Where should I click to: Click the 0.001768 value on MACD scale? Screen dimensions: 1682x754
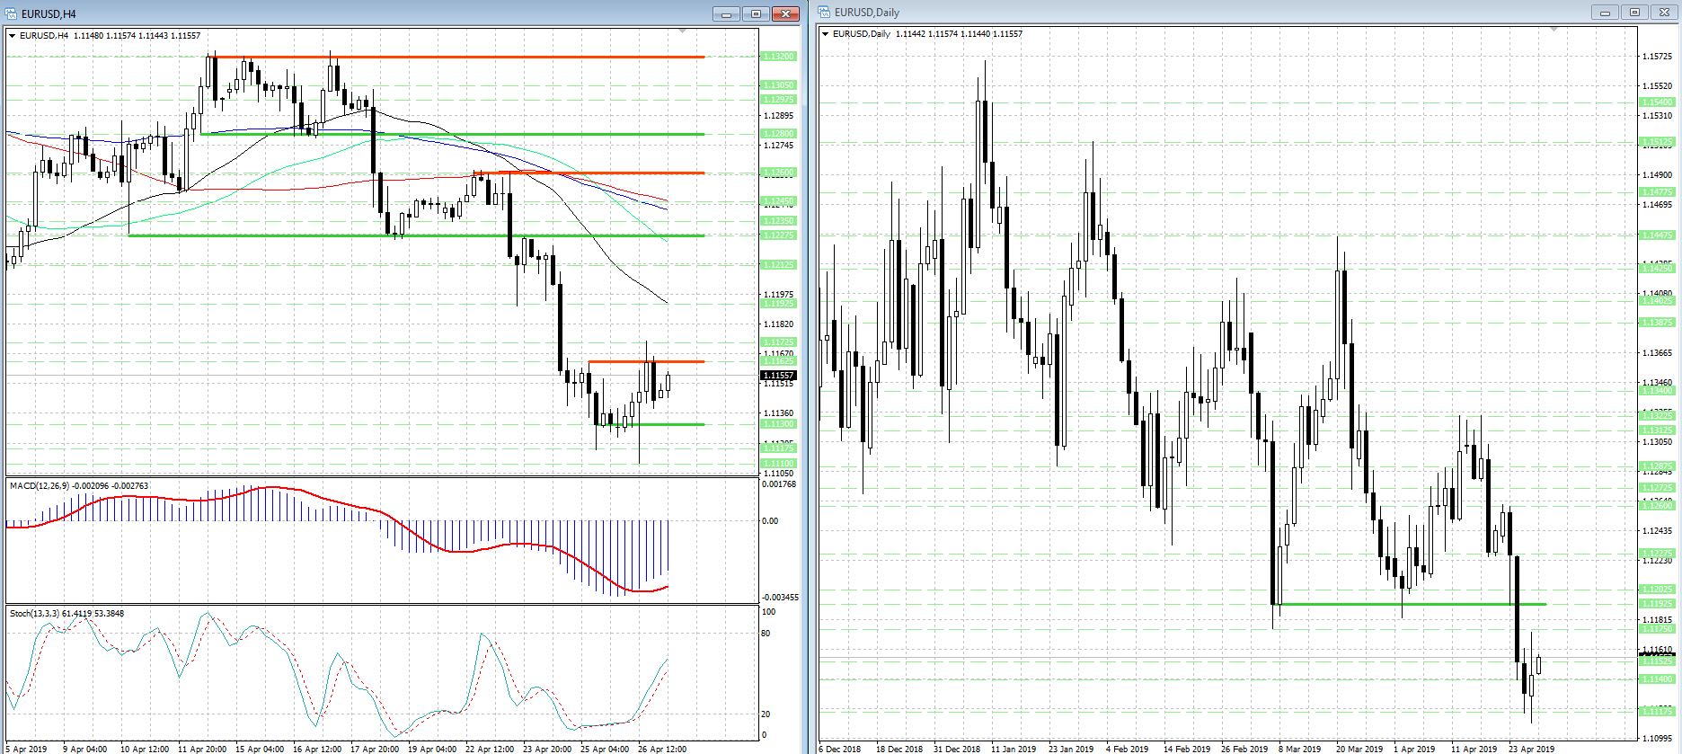click(x=779, y=484)
